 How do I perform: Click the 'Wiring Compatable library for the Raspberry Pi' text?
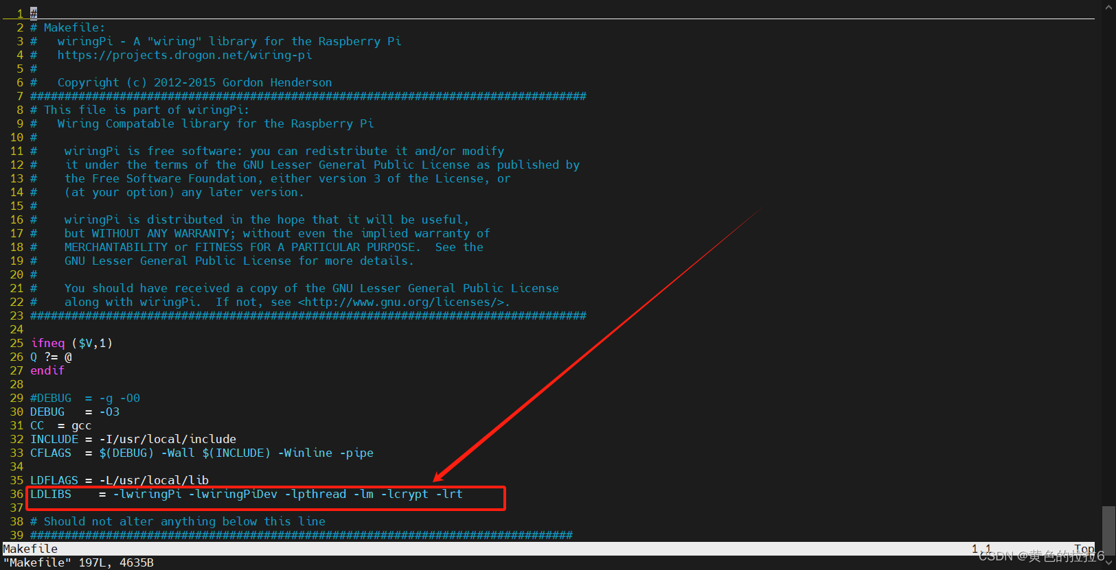click(216, 123)
